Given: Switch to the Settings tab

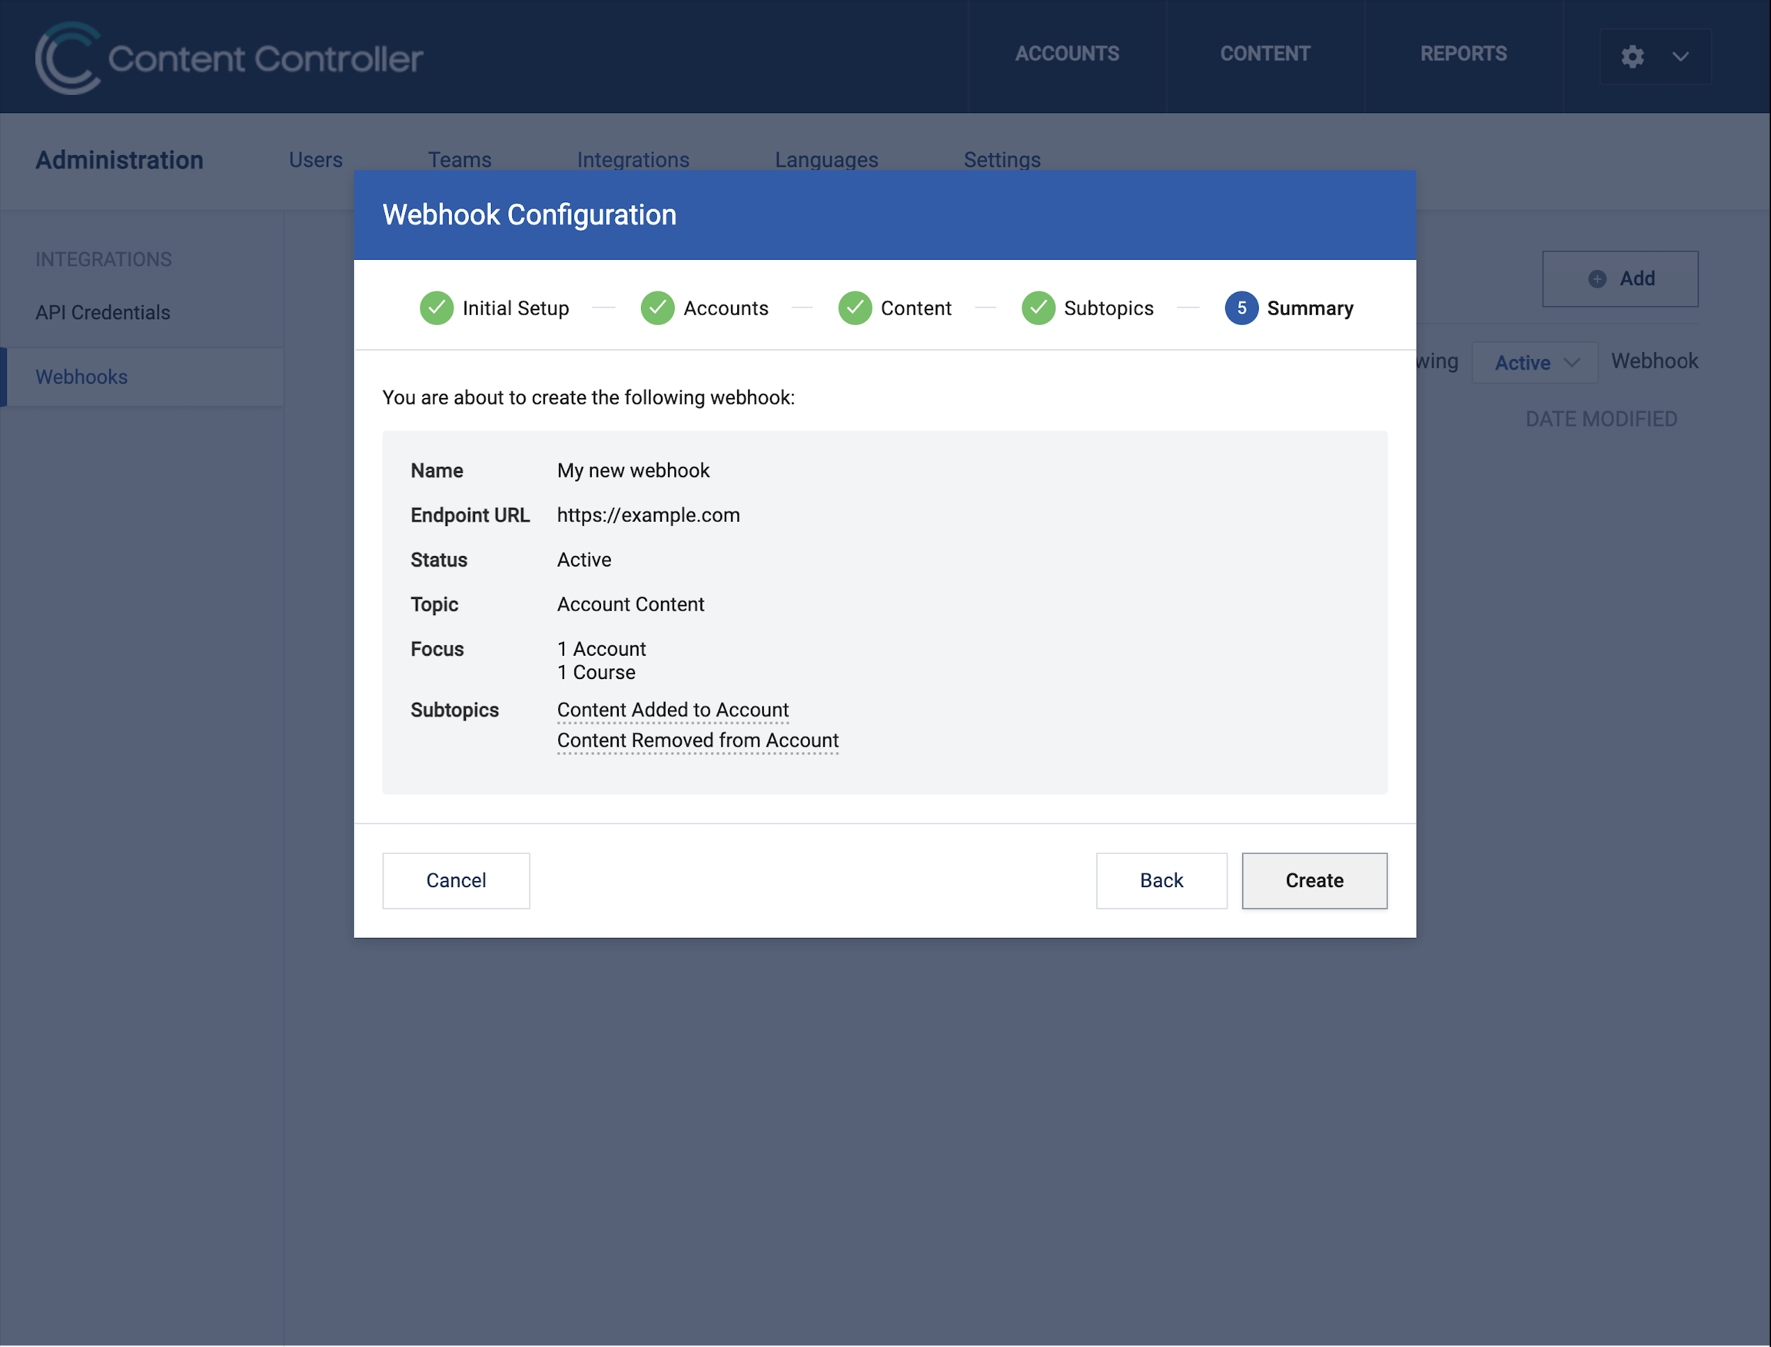Looking at the screenshot, I should (x=1002, y=160).
